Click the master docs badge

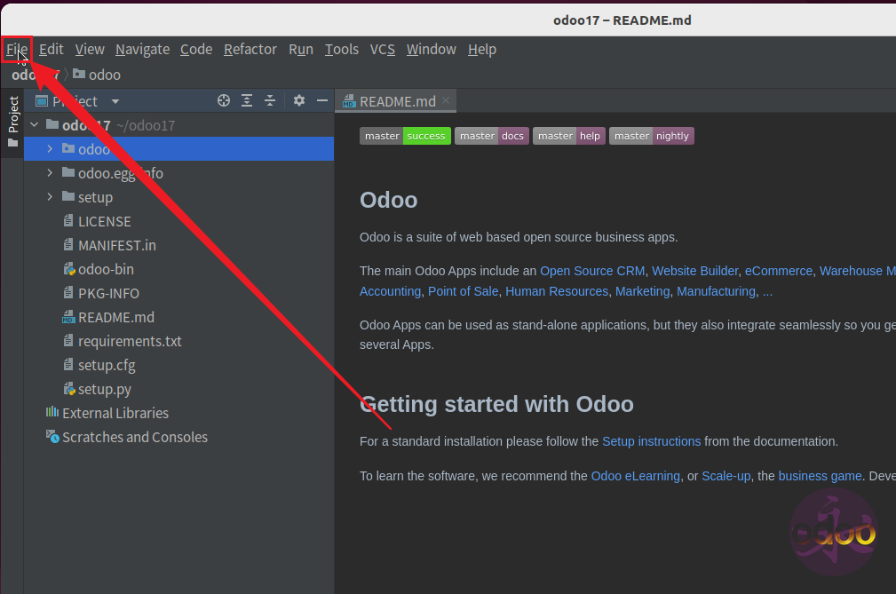point(491,136)
